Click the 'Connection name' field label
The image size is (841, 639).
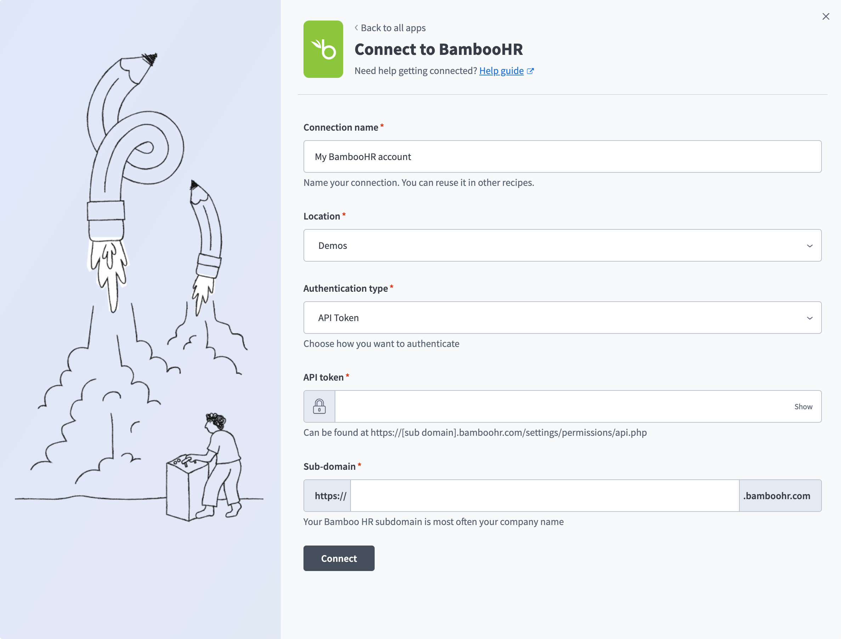[x=341, y=127]
